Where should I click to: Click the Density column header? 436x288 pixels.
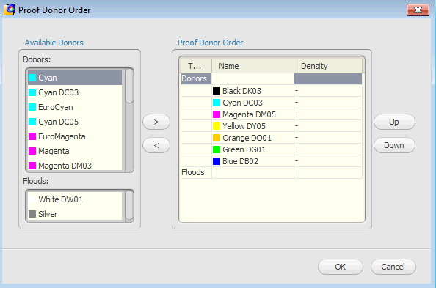pyautogui.click(x=328, y=66)
